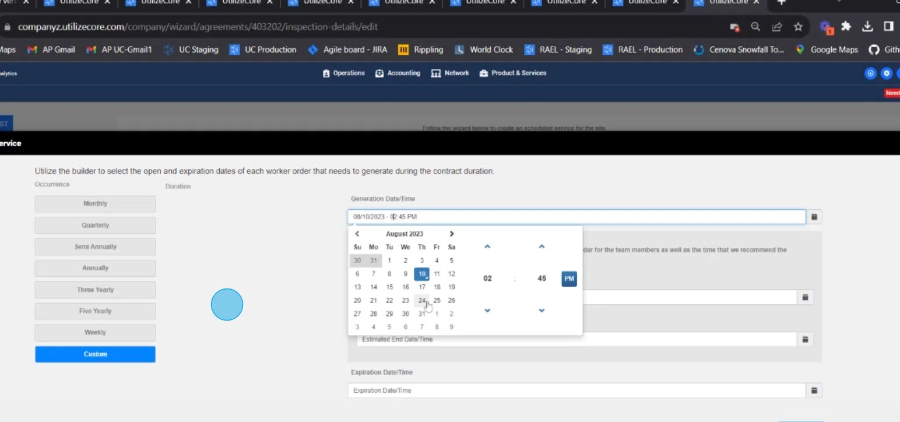Viewport: 900px width, 422px height.
Task: Click the Generation Date/Time input field
Action: click(x=577, y=217)
